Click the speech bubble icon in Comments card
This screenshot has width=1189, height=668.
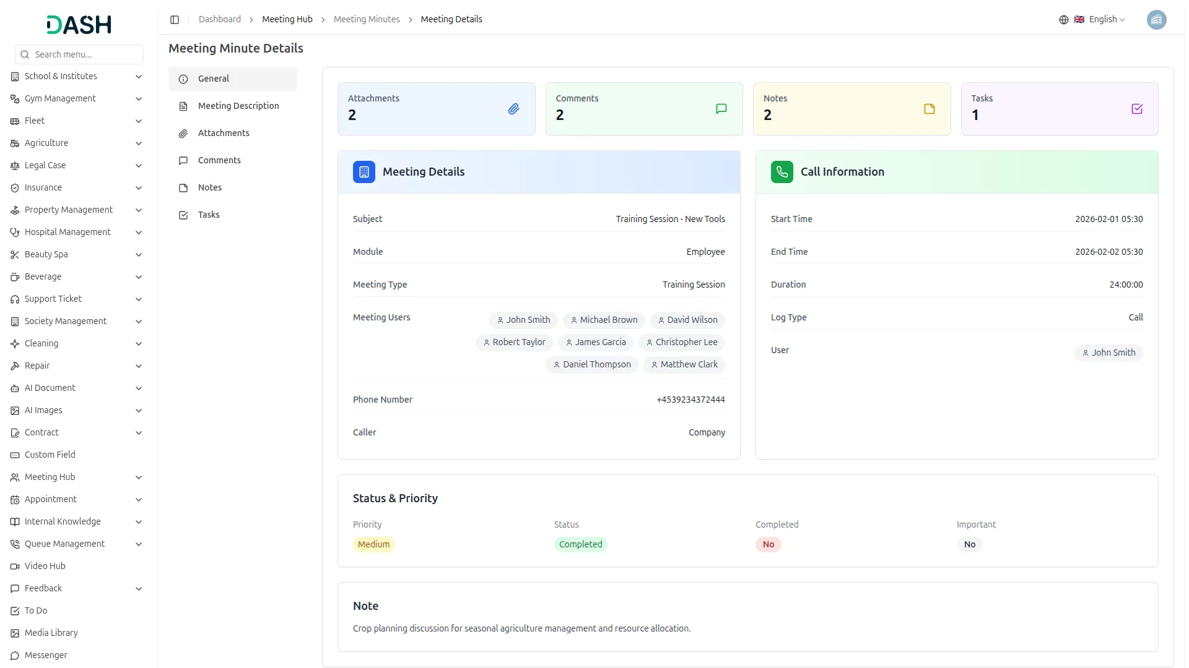pyautogui.click(x=721, y=109)
